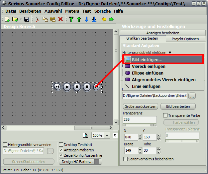The width and height of the screenshot is (208, 174).
Task: Click the bring to front green arrow
Action: [x=71, y=19]
